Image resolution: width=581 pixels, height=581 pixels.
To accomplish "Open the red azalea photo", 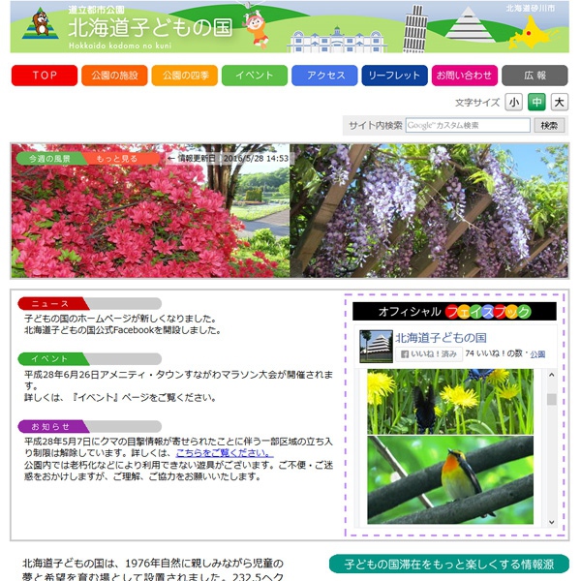I will pyautogui.click(x=150, y=211).
